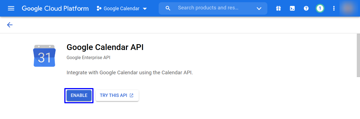Viewport: 360px width, 119px height.
Task: Click the page's vertical scrollbar
Action: [358, 55]
